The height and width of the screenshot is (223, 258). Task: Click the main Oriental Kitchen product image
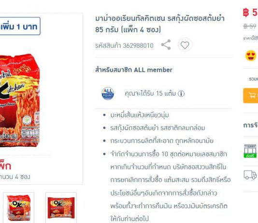coord(20,100)
